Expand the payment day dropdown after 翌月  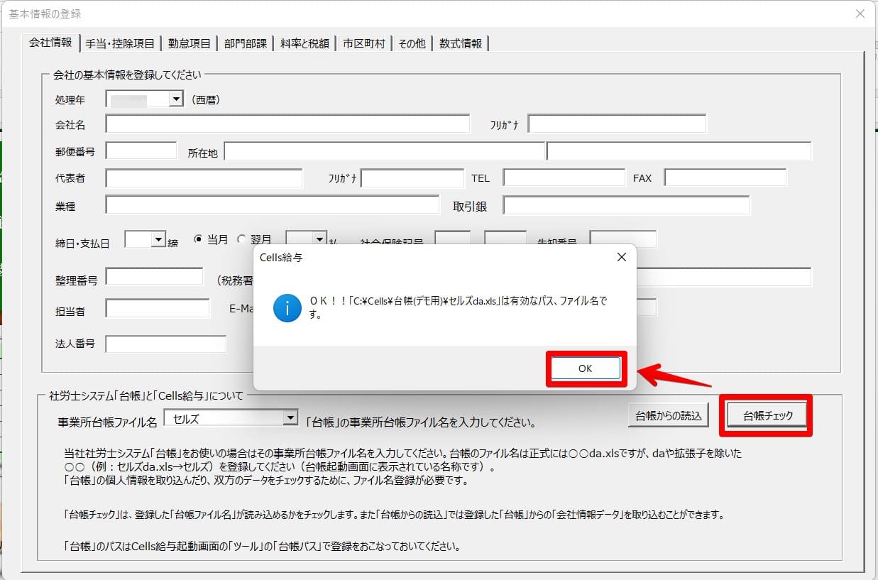319,240
